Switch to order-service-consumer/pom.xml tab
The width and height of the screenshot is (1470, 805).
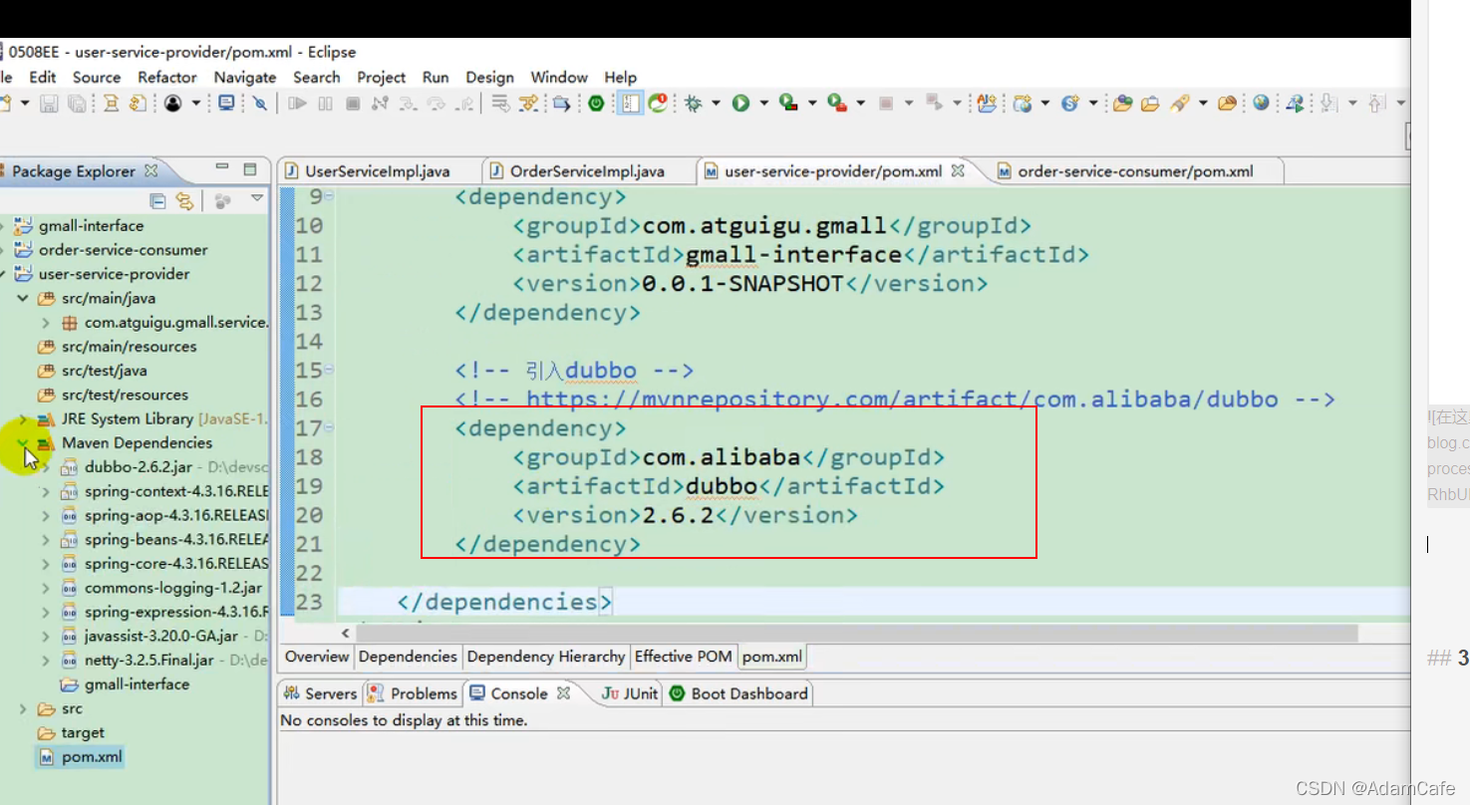tap(1135, 171)
